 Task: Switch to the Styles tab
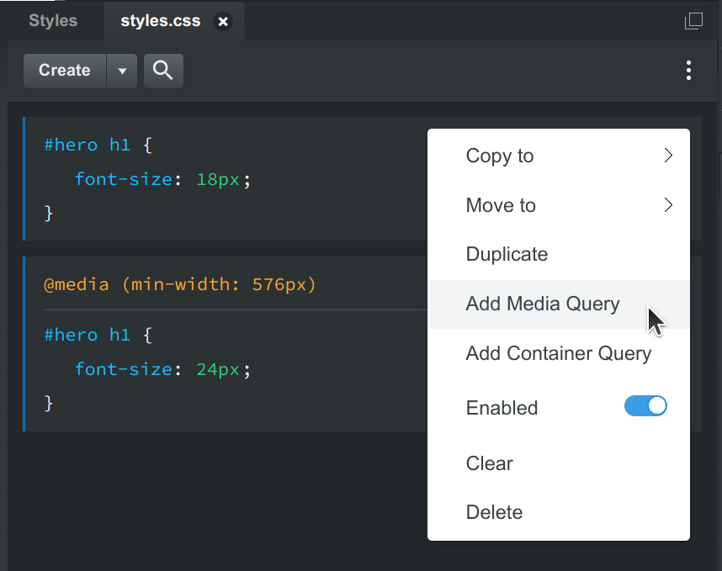pos(51,20)
